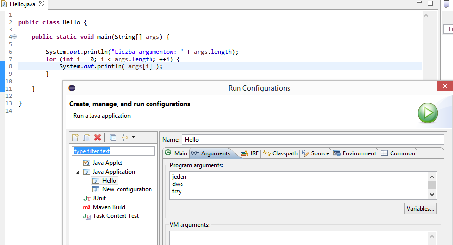Image resolution: width=453 pixels, height=245 pixels.
Task: Click "trzy" in Program arguments
Action: [177, 191]
